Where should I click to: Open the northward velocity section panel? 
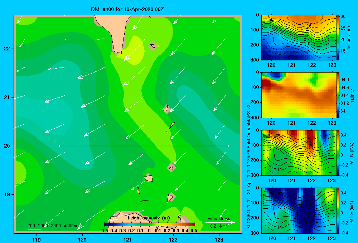(299, 153)
